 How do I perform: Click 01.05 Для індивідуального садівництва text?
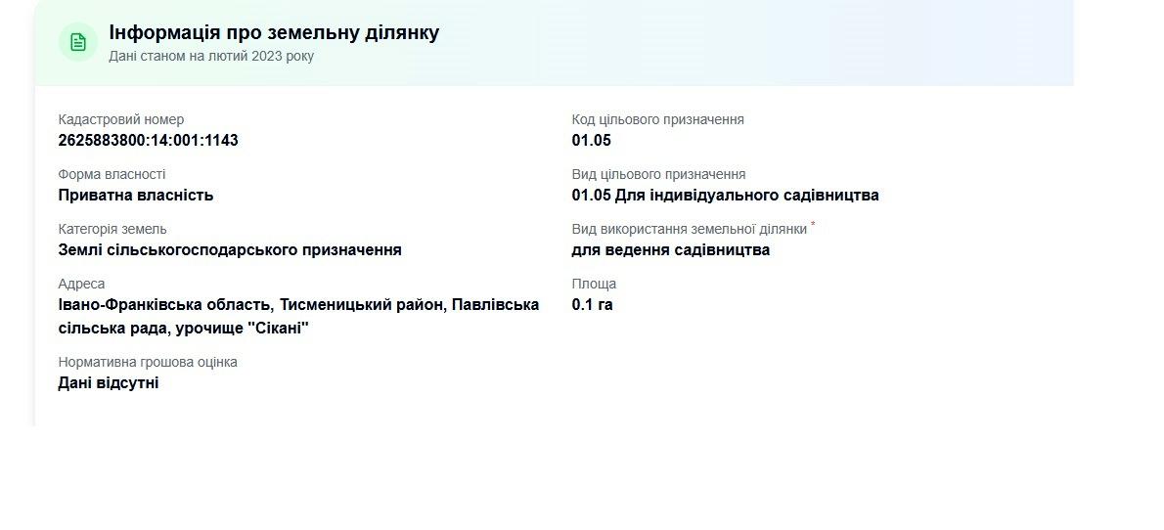[725, 196]
